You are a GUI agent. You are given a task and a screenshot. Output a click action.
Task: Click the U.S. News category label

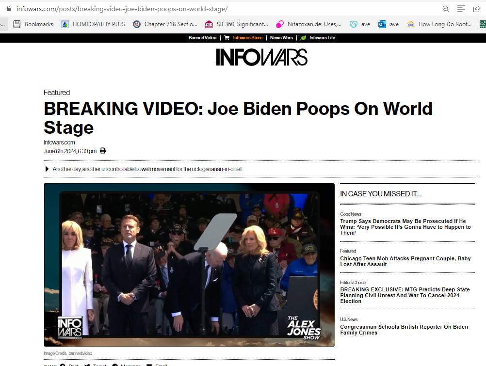349,319
